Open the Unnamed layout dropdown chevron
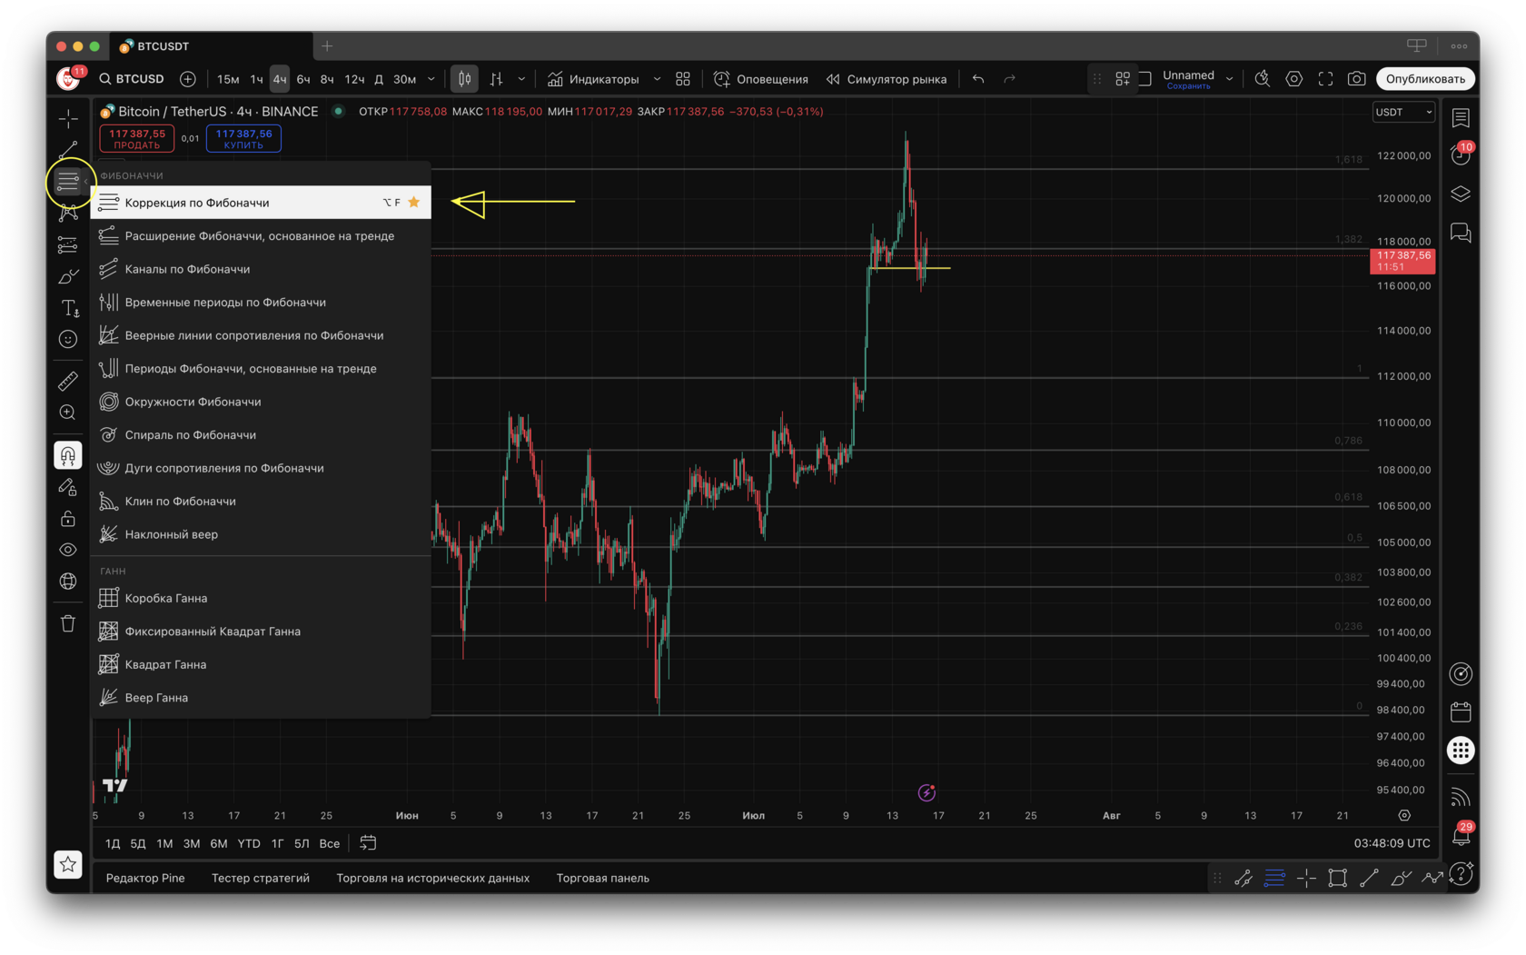The image size is (1526, 955). pos(1229,79)
